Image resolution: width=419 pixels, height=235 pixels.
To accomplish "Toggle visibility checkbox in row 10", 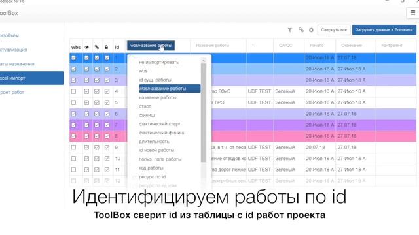I will (x=86, y=159).
